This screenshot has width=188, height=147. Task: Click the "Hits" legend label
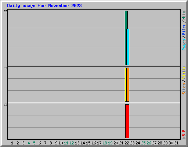point(184,15)
